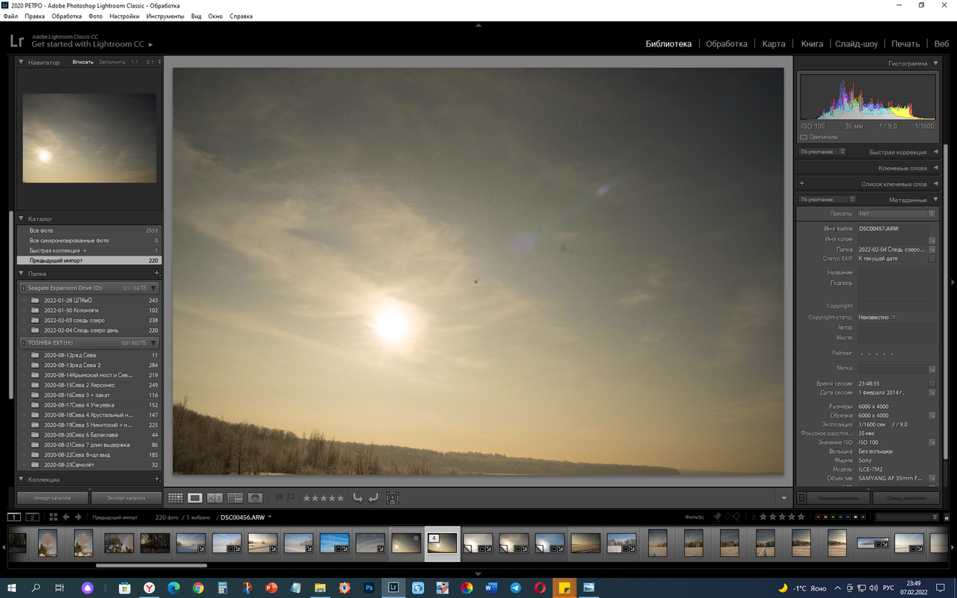
Task: Collapse the Навигатор panel
Action: [21, 62]
